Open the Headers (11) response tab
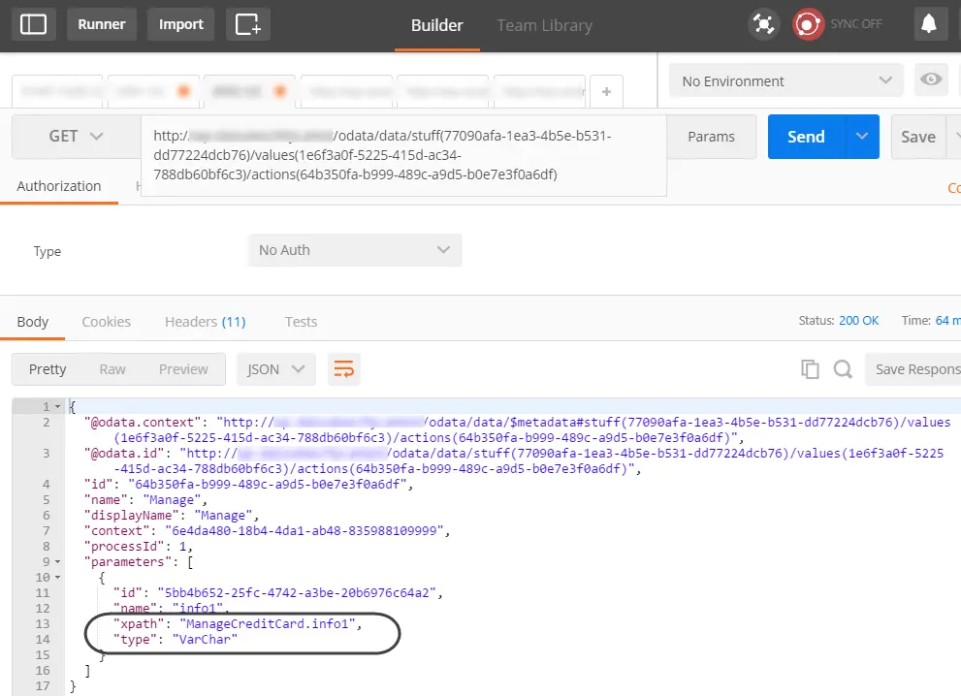 205,322
